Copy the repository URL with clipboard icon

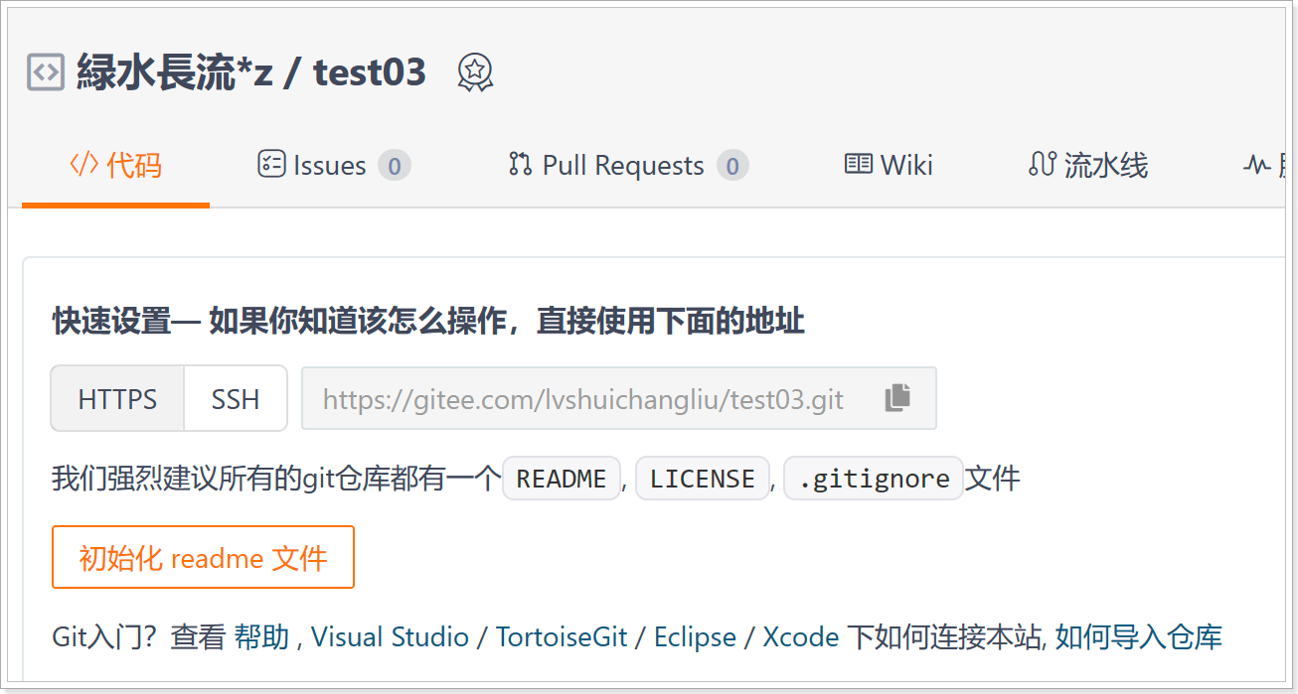tap(897, 398)
